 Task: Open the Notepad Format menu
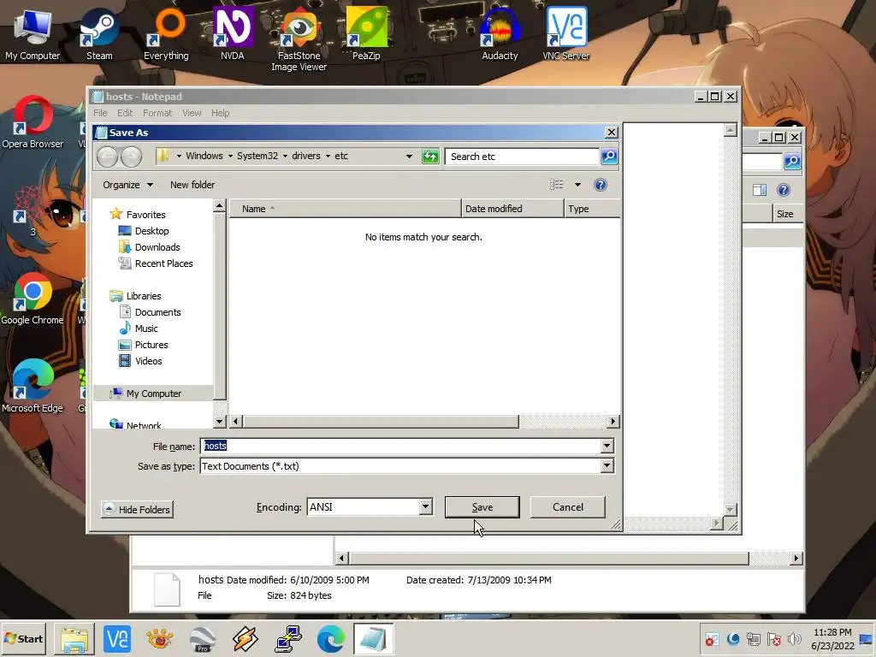click(157, 113)
